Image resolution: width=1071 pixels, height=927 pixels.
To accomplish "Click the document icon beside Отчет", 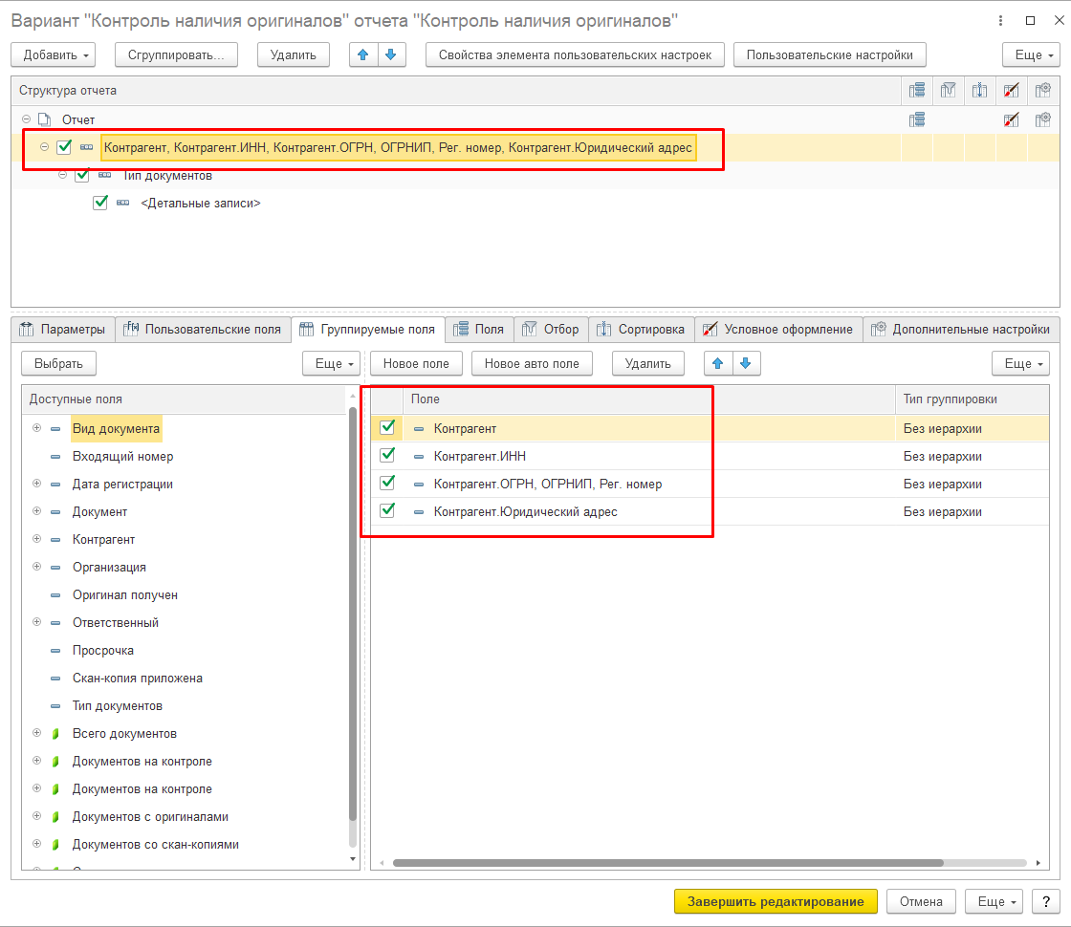I will pos(44,119).
